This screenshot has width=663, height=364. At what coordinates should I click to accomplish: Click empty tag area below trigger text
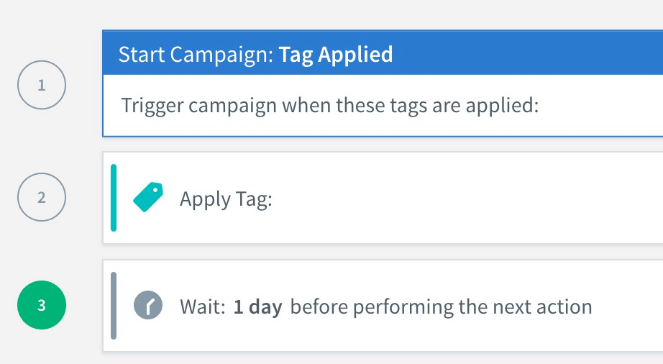click(x=383, y=126)
